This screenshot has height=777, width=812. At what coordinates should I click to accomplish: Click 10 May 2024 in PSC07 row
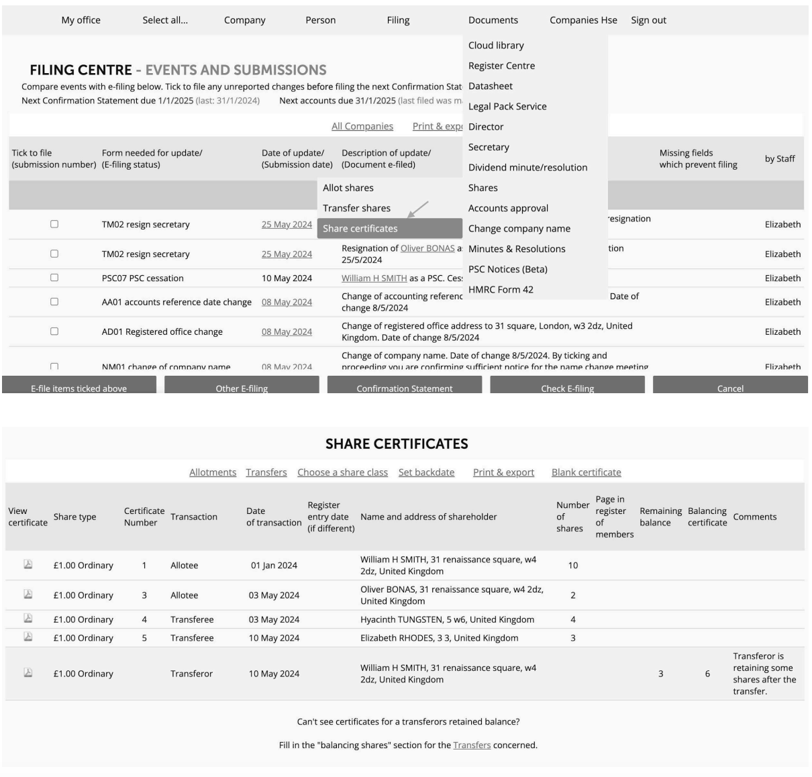click(287, 278)
